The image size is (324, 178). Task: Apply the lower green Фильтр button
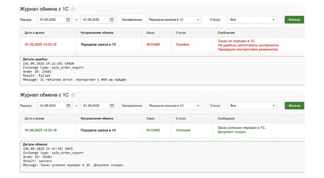point(294,106)
